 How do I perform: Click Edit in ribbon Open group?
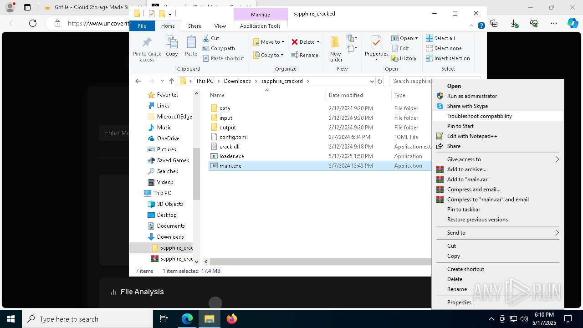(400, 48)
